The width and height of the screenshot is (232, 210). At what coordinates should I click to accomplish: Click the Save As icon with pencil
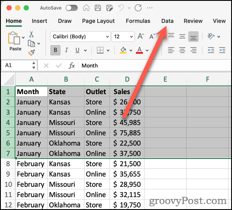109,8
